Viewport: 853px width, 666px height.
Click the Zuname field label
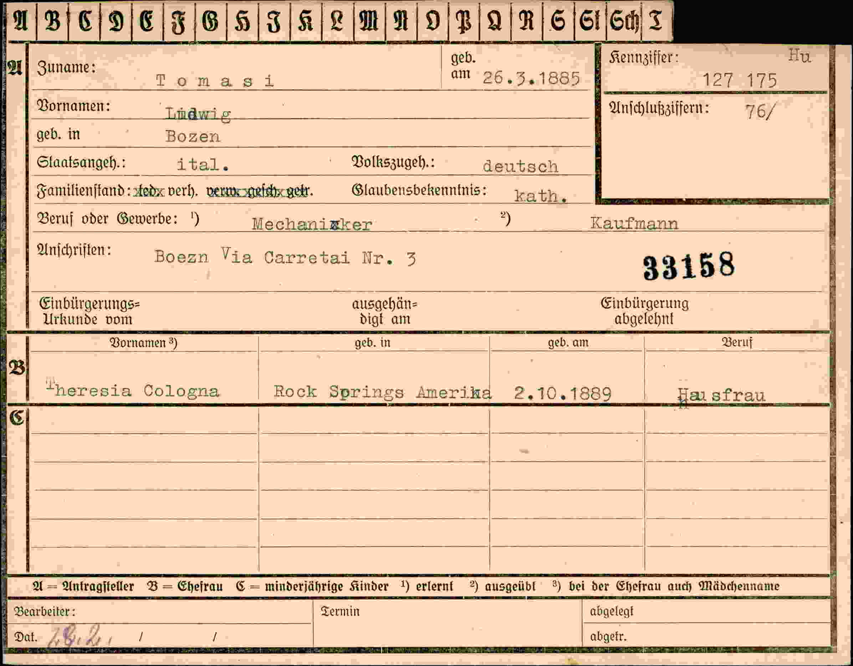pos(67,68)
